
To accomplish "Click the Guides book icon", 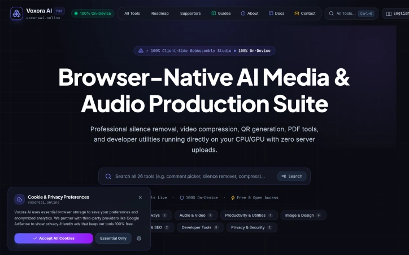I will click(214, 14).
